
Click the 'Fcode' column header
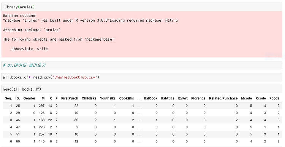coord(274,98)
